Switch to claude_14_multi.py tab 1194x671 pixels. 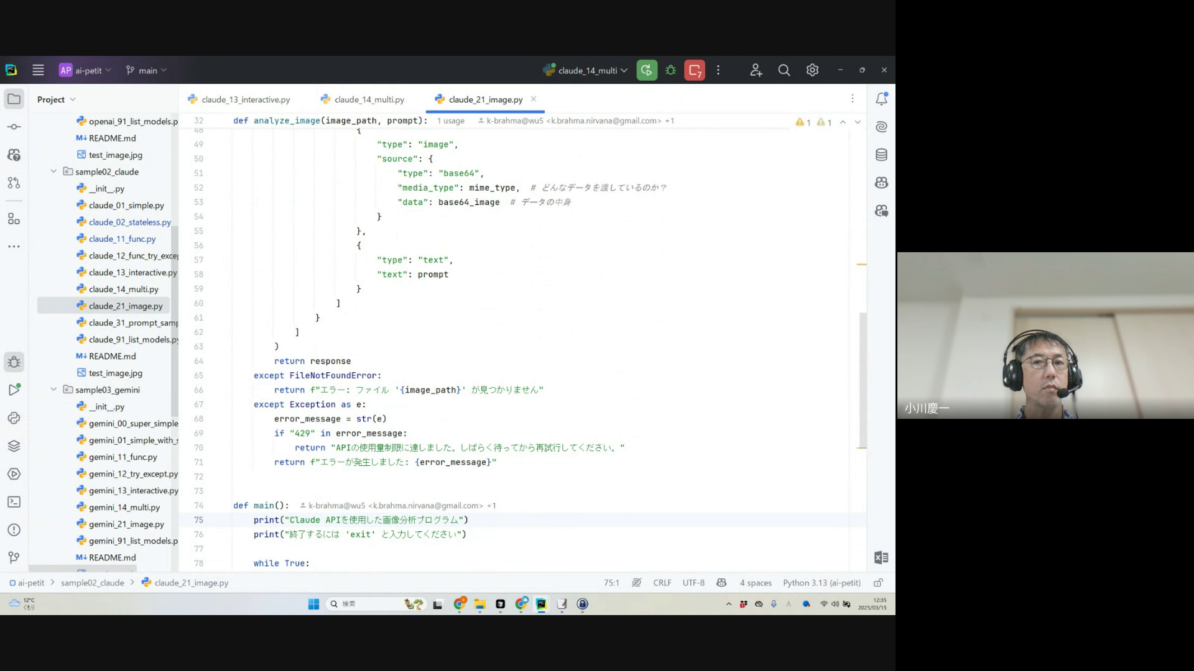[x=369, y=99]
